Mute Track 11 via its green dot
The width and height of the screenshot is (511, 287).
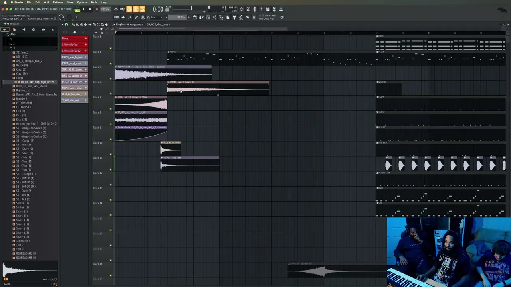111,170
